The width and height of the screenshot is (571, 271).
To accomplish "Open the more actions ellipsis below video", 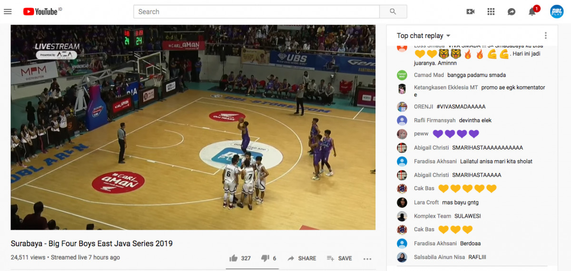I will click(367, 259).
